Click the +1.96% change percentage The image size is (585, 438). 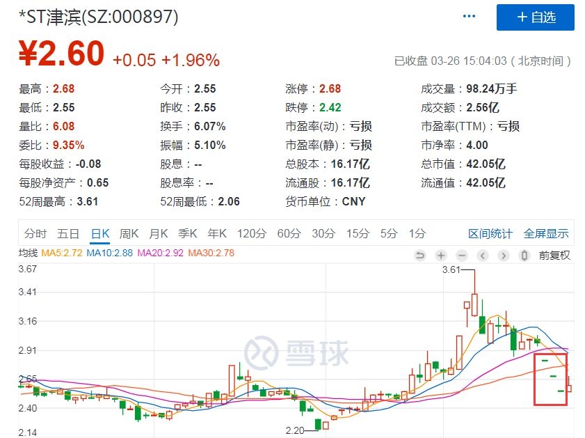[x=191, y=60]
